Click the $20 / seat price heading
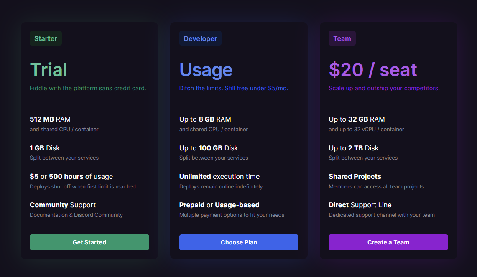The image size is (477, 277). (373, 70)
